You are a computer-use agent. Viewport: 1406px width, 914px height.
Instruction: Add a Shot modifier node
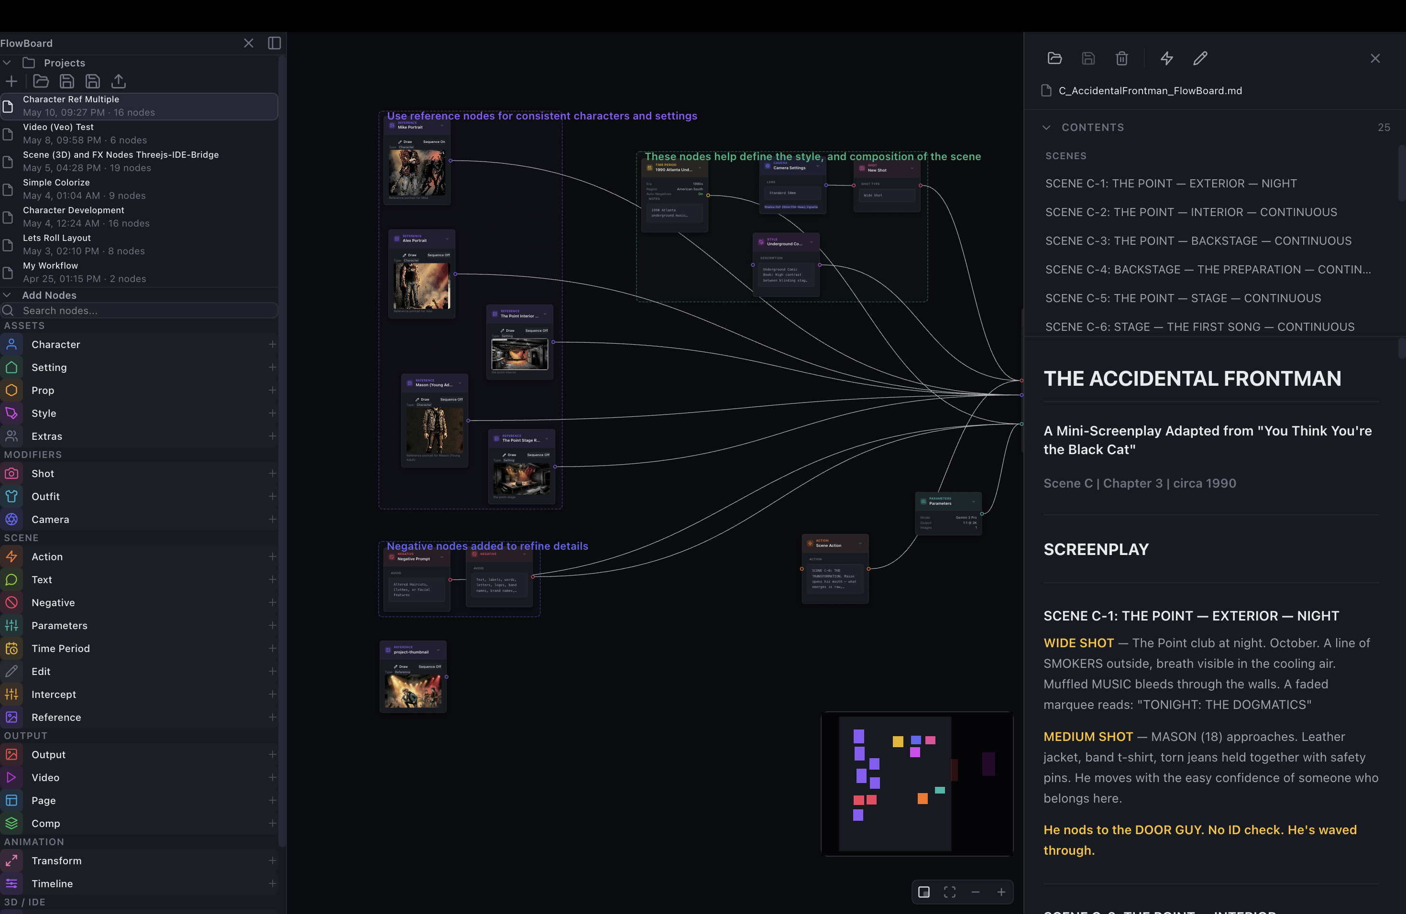[x=272, y=474]
